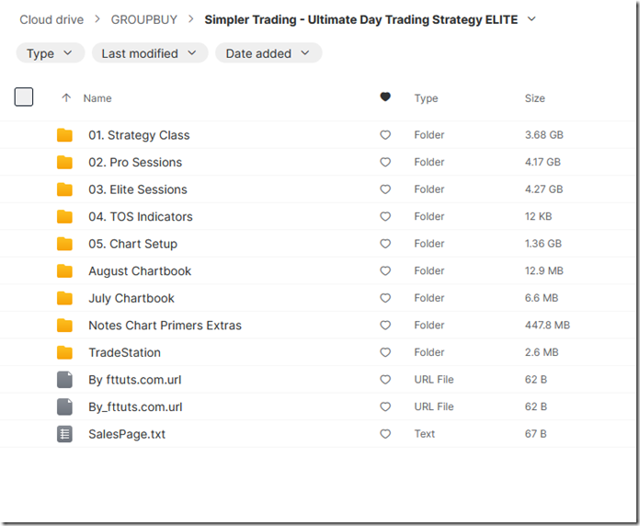Viewport: 640px width, 526px height.
Task: Click the SalesPage.txt text file icon
Action: [64, 434]
